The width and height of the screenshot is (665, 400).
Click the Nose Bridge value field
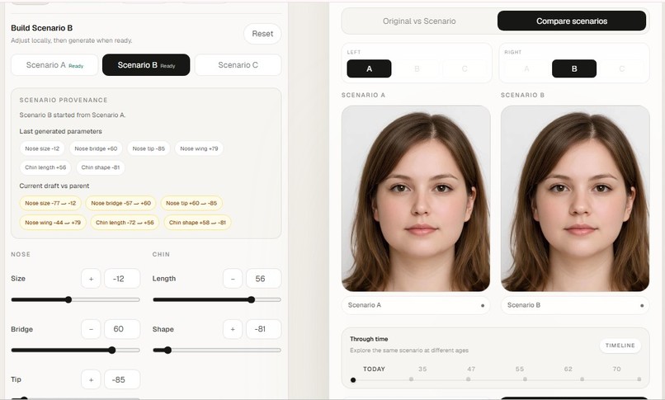tap(122, 329)
